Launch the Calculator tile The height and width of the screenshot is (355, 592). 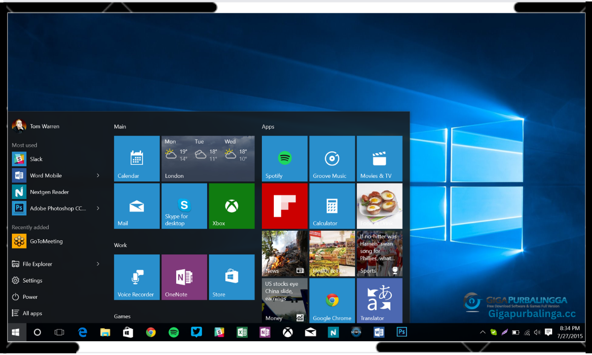click(x=332, y=206)
